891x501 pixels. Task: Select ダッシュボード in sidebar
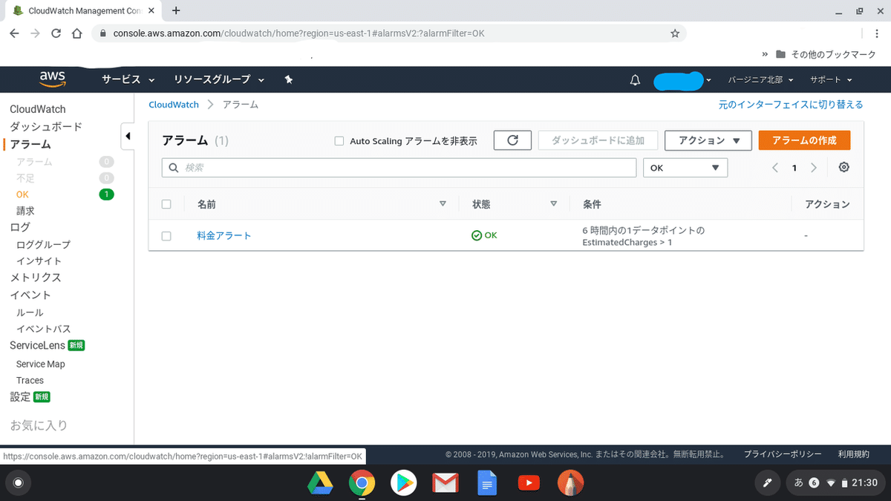tap(46, 127)
